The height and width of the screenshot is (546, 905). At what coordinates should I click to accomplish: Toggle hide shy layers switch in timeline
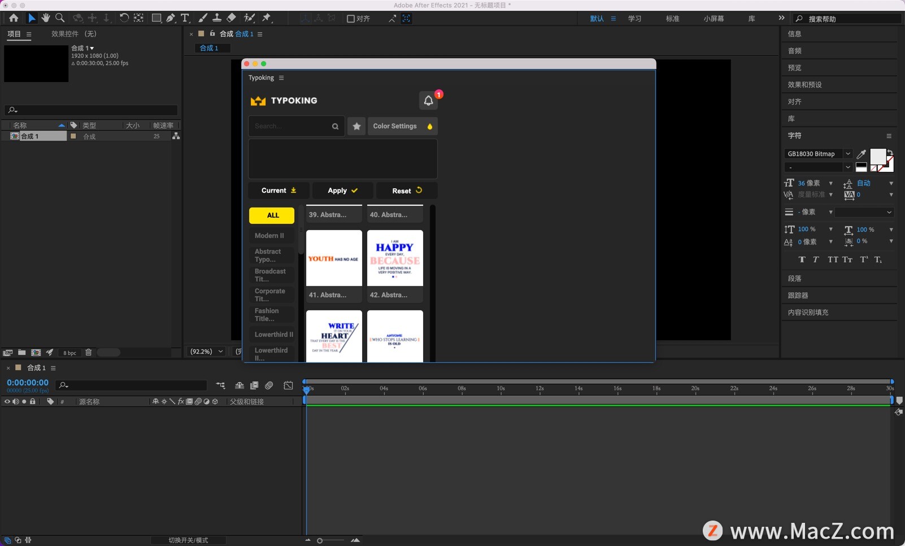tap(240, 385)
